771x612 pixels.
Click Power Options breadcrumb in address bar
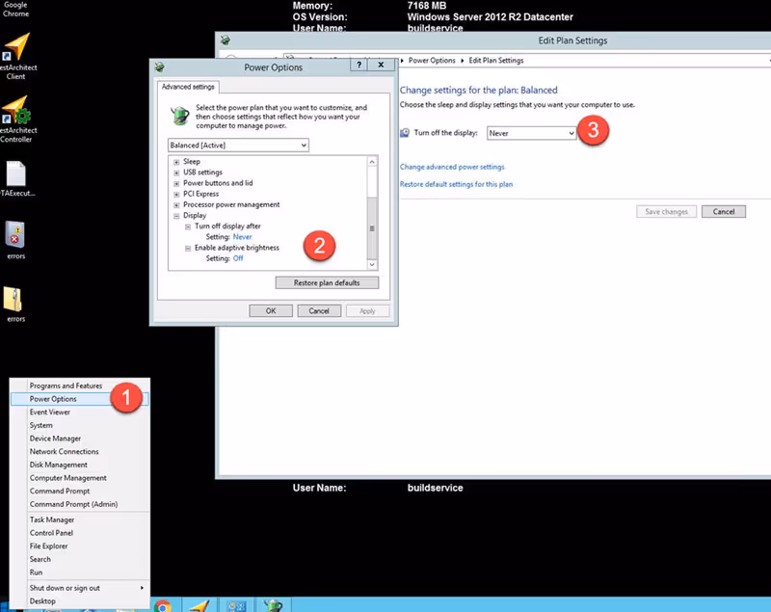(432, 61)
